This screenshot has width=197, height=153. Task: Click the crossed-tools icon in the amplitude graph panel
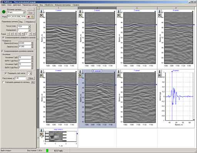[x=160, y=76]
